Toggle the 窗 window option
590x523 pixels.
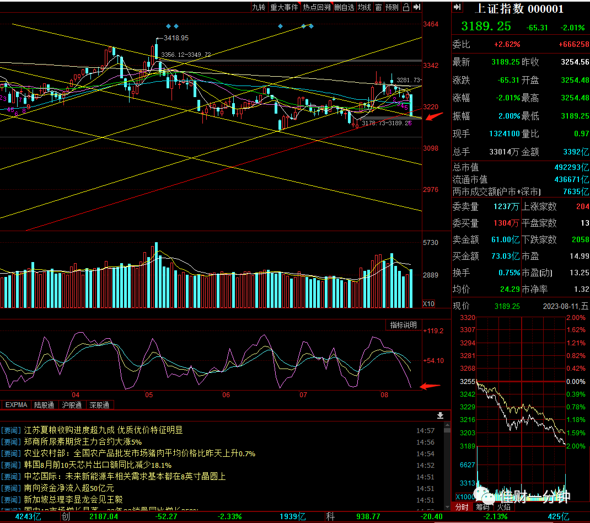tap(378, 7)
